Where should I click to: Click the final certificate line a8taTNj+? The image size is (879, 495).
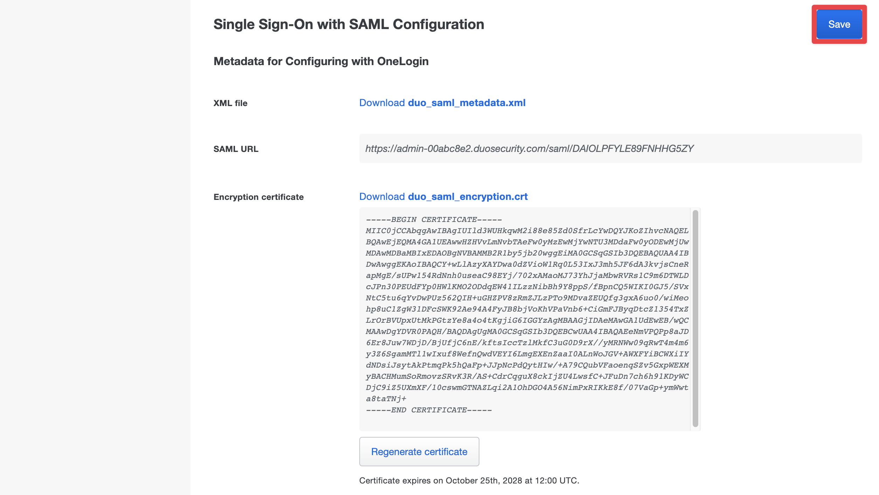(x=386, y=399)
